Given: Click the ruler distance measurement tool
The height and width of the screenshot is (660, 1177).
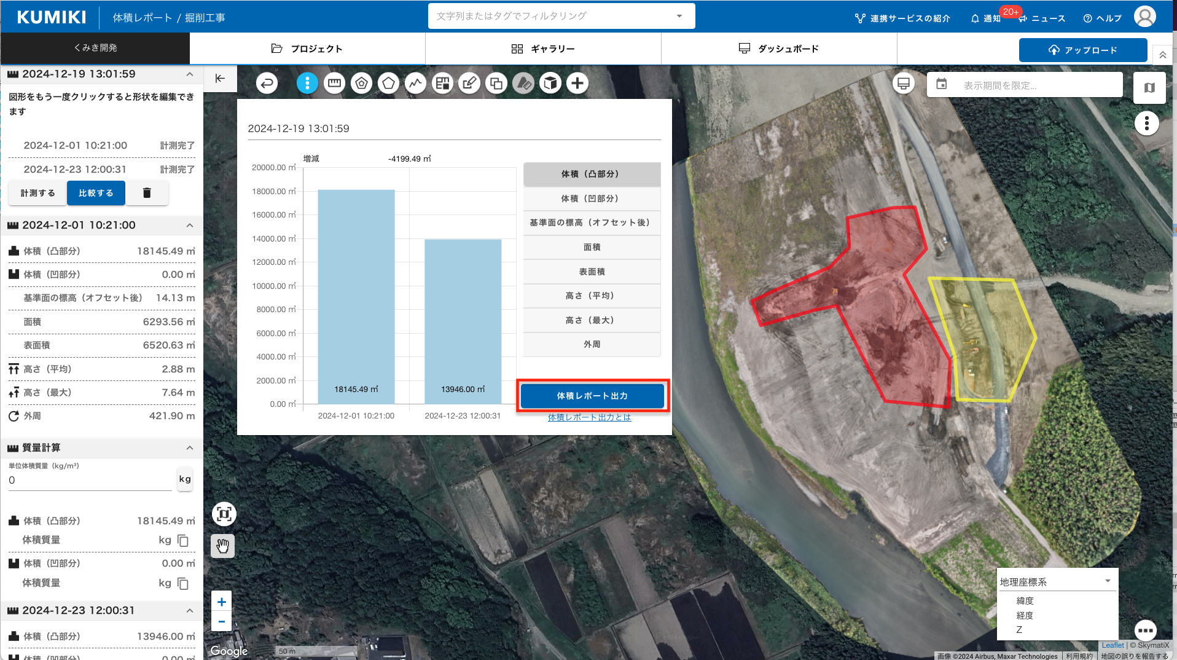Looking at the screenshot, I should pos(334,83).
